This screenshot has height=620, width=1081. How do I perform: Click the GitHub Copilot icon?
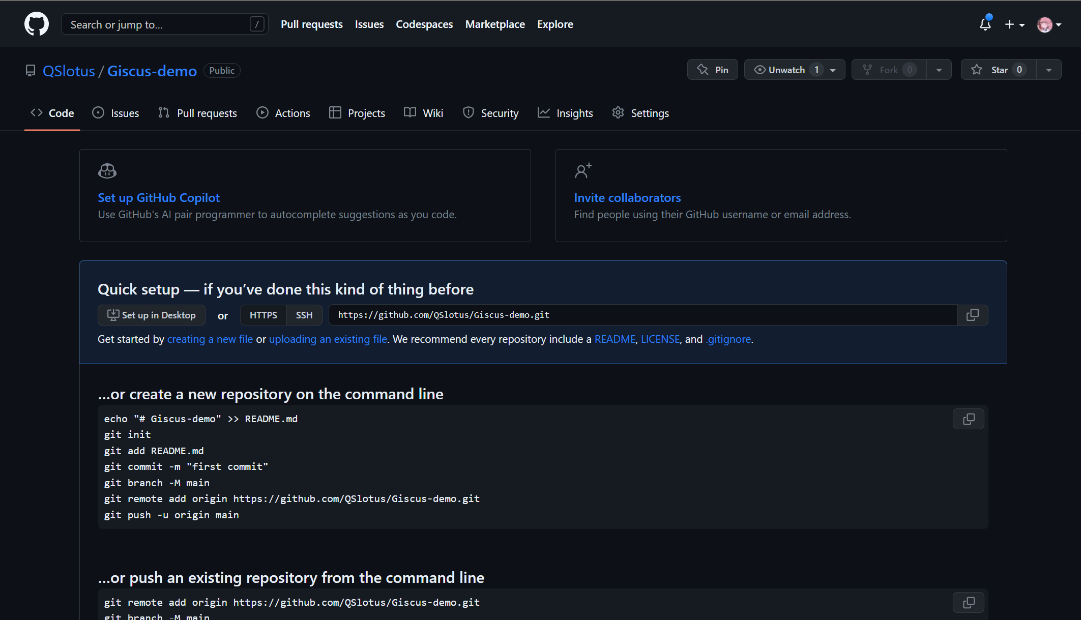click(x=107, y=171)
